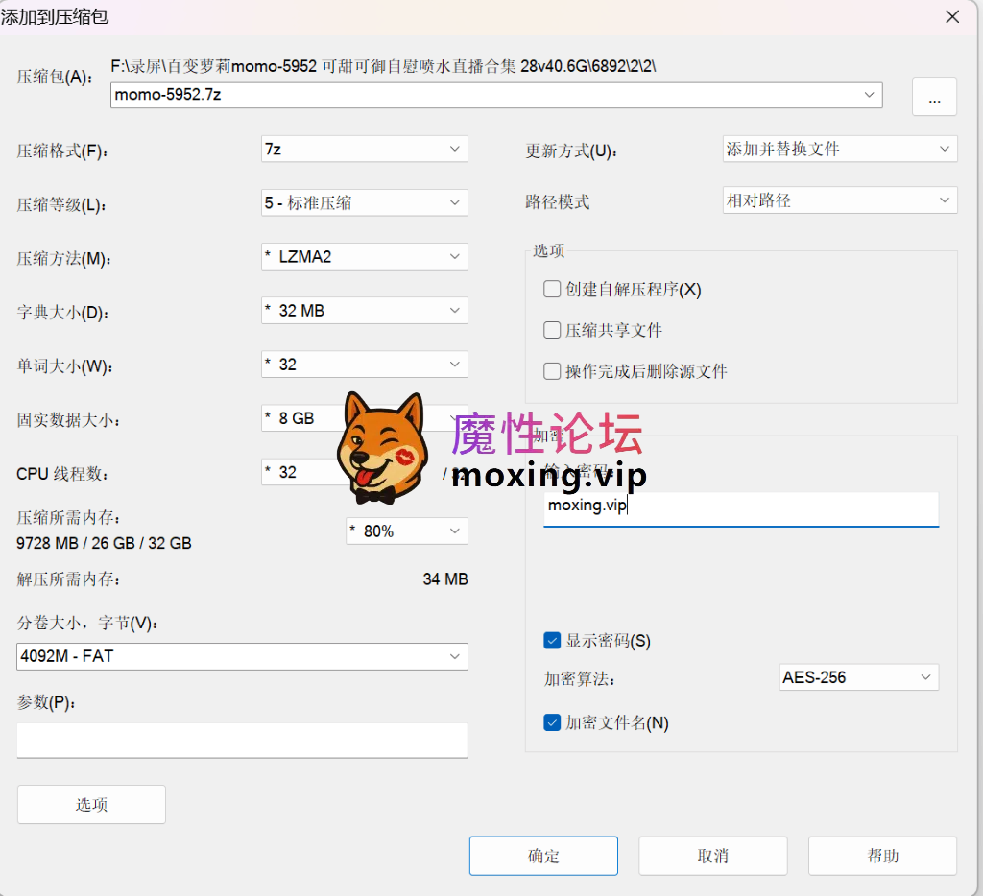Open compression method LZMA2 dropdown
Screen dimensions: 983x896
coord(364,257)
